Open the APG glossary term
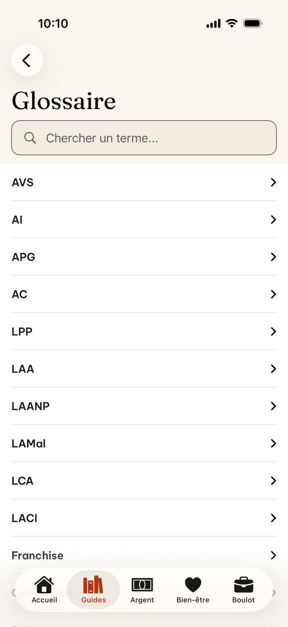Viewport: 288px width, 627px height. [x=144, y=257]
